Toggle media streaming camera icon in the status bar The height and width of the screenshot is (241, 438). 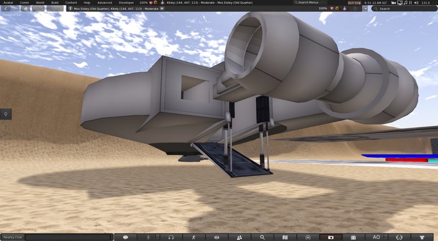pos(394,3)
